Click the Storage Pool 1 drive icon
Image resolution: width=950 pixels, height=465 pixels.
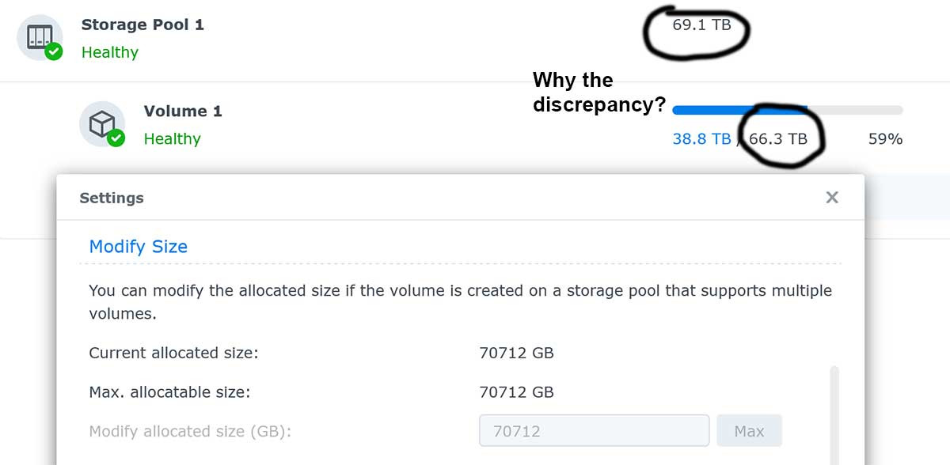coord(39,36)
